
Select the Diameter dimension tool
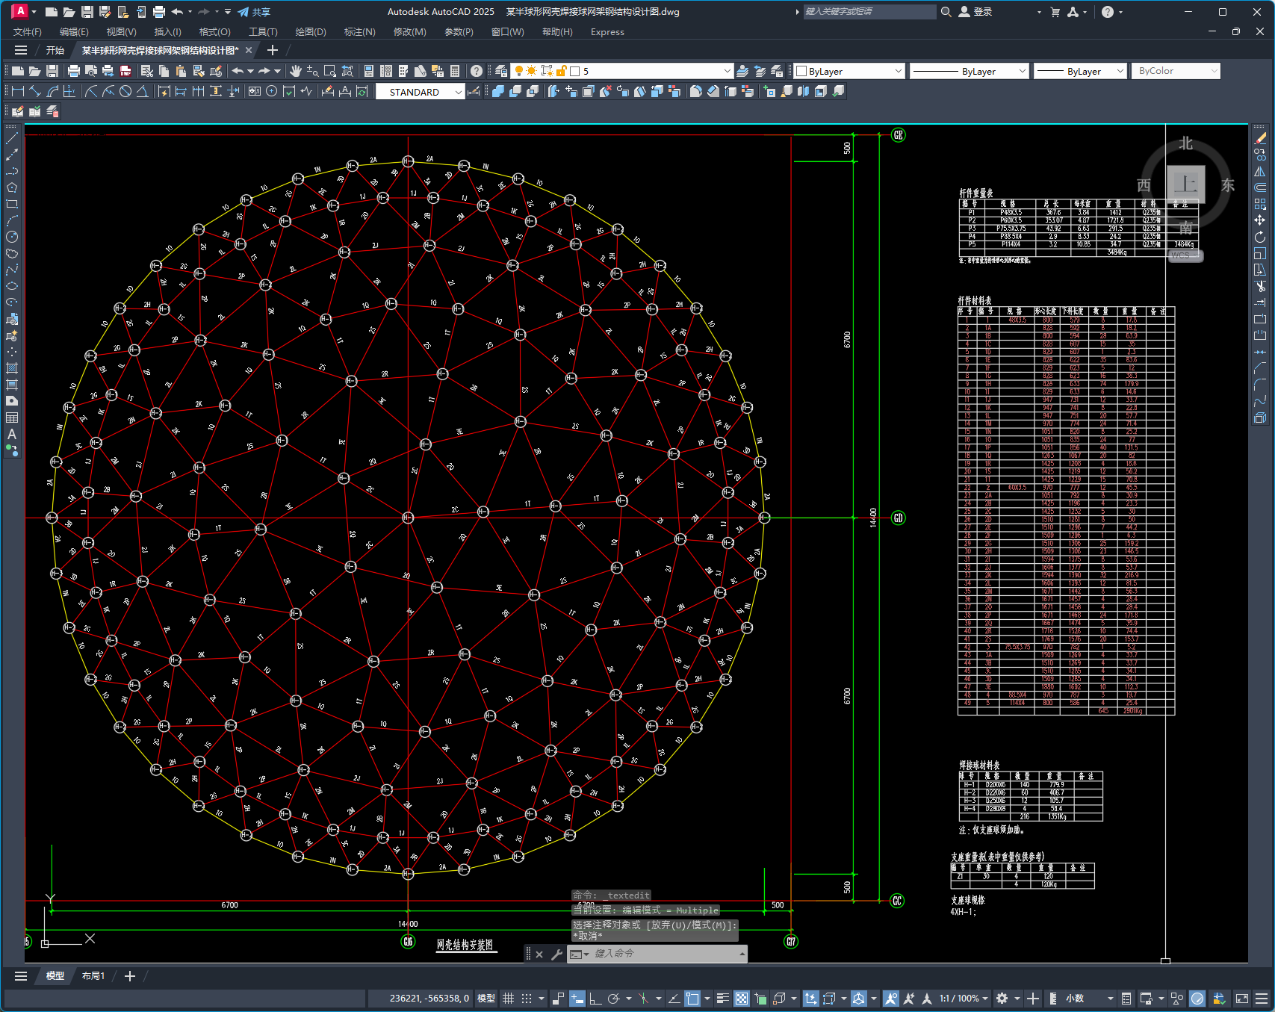click(x=125, y=91)
